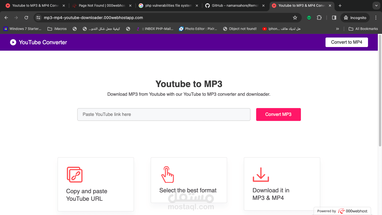
Task: Open the browser Extensions puzzle icon
Action: 319,17
